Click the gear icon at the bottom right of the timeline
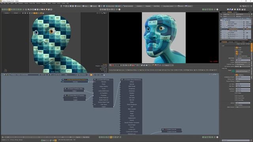The height and width of the screenshot is (142, 253). [x=217, y=137]
